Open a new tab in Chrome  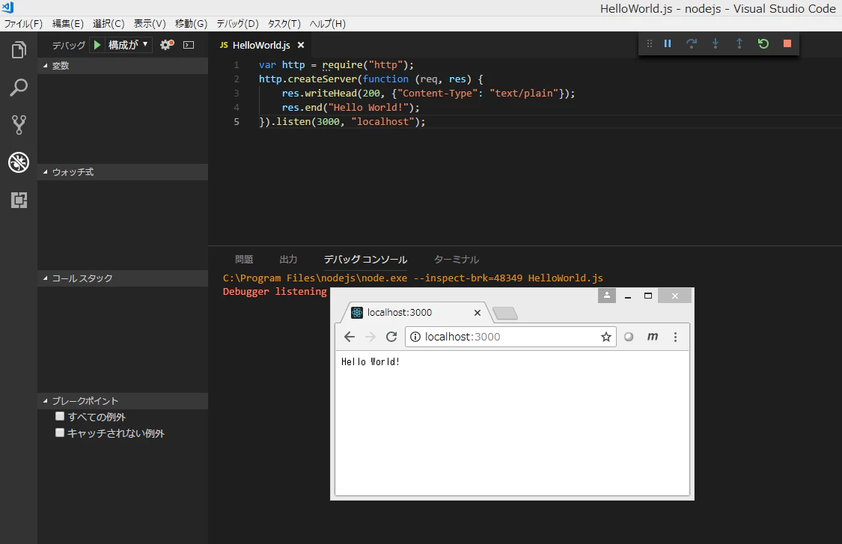[504, 313]
